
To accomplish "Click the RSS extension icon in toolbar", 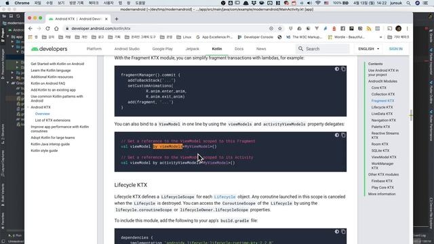I will click(x=369, y=28).
